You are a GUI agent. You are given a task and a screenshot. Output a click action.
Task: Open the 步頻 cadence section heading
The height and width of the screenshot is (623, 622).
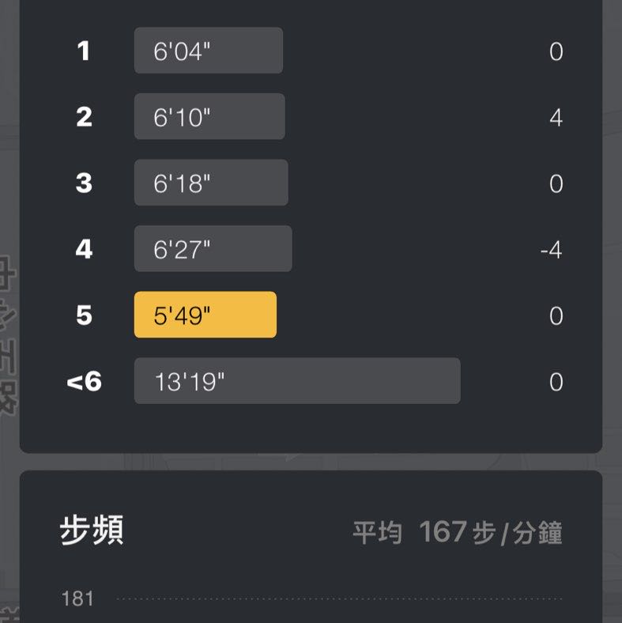point(92,532)
